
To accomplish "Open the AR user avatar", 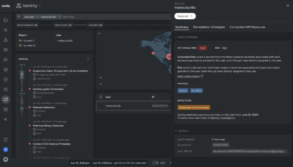I will [x=6, y=149].
